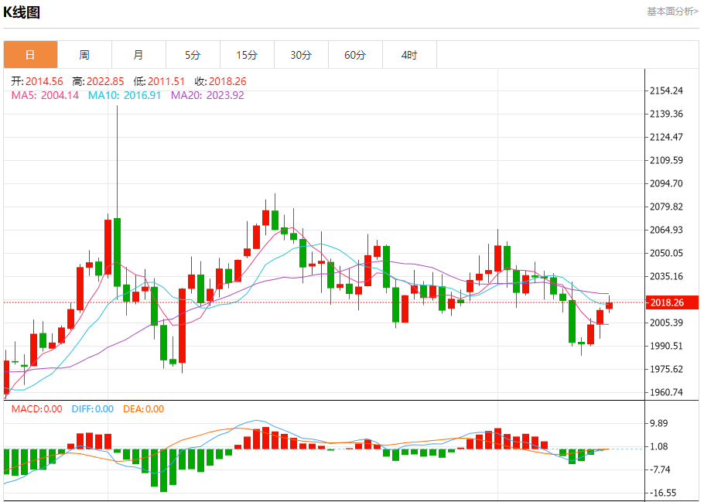Click the 1.08 MACD axis label

[x=658, y=447]
